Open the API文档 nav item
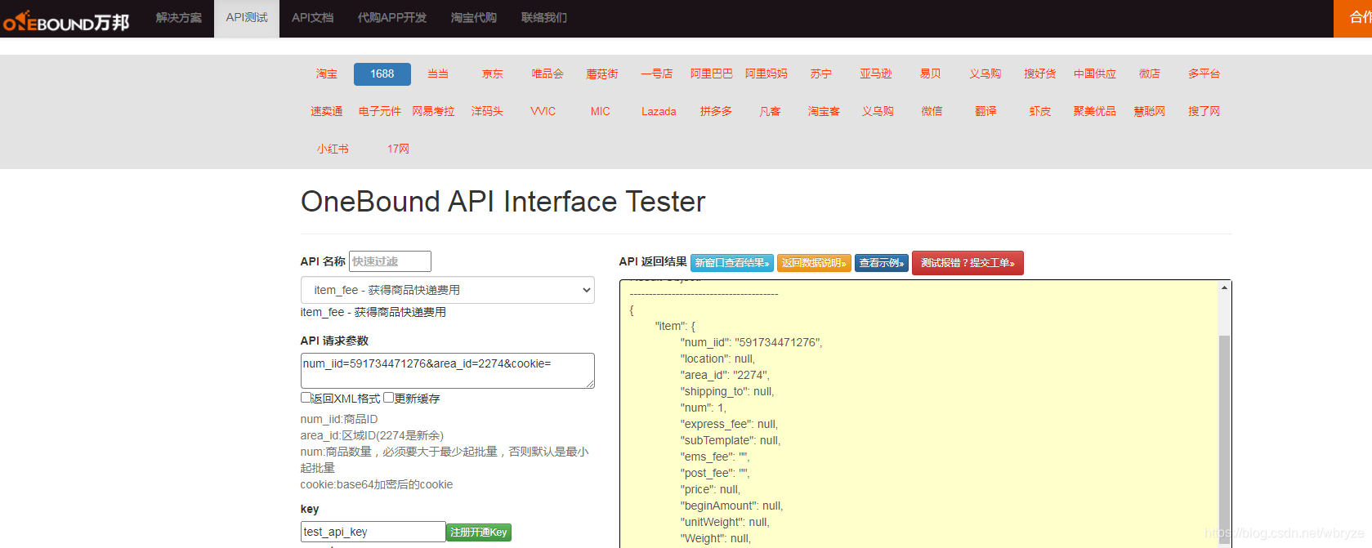 (312, 17)
